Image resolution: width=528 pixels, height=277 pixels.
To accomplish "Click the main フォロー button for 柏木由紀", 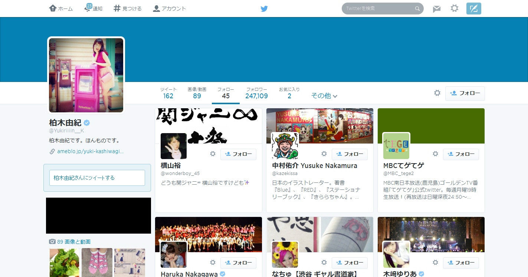I will [x=465, y=93].
